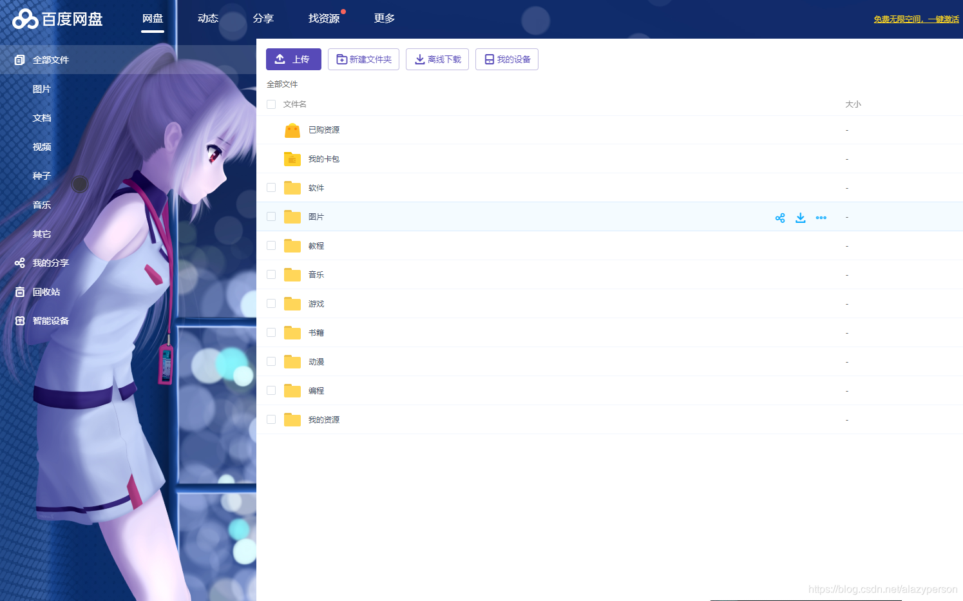Click the 书籍 folder icon
Image resolution: width=963 pixels, height=601 pixels.
pyautogui.click(x=292, y=333)
